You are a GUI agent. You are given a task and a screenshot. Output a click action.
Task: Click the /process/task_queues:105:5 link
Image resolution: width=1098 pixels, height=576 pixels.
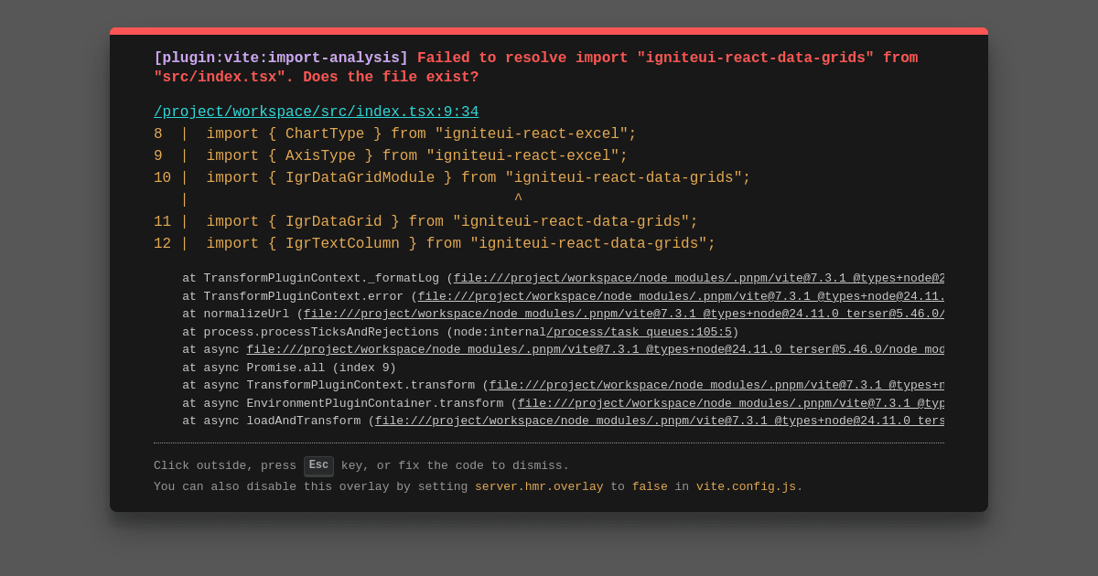point(639,332)
